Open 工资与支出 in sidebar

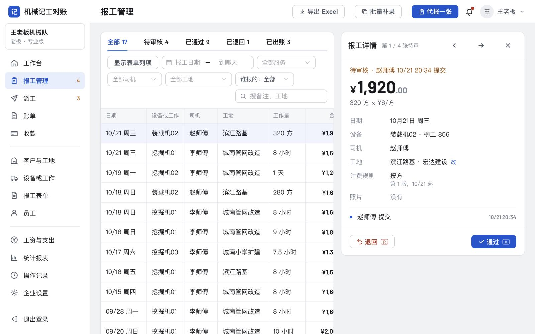coord(45,240)
